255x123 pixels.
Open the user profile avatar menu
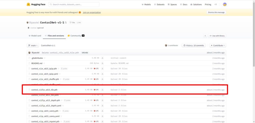click(x=224, y=4)
